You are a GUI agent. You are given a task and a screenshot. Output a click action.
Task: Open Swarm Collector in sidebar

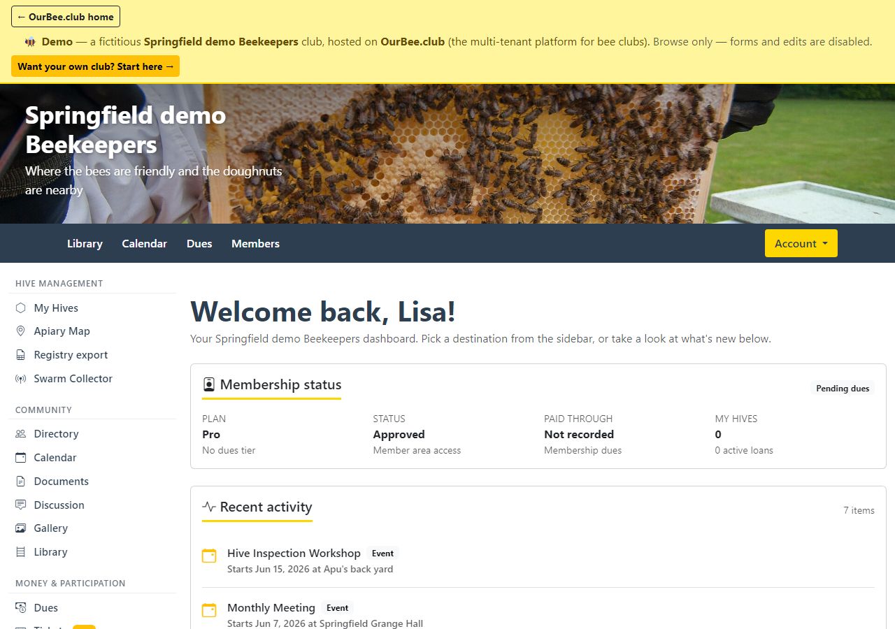pos(73,379)
